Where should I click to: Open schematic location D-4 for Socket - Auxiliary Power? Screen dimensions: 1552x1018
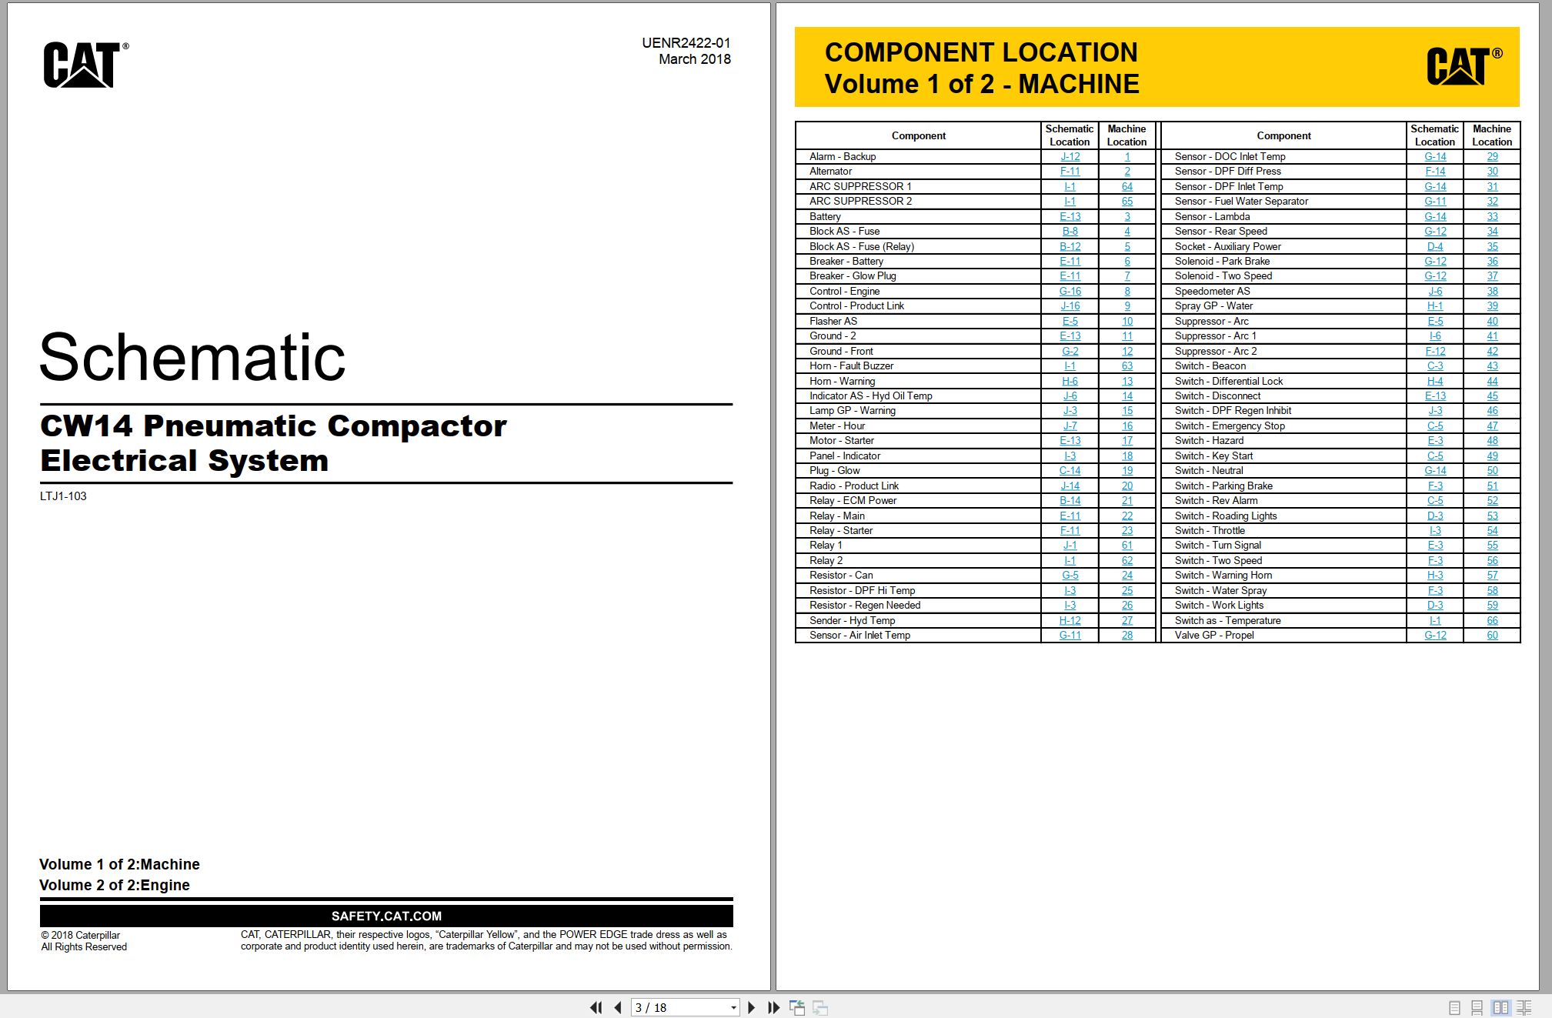(1435, 246)
